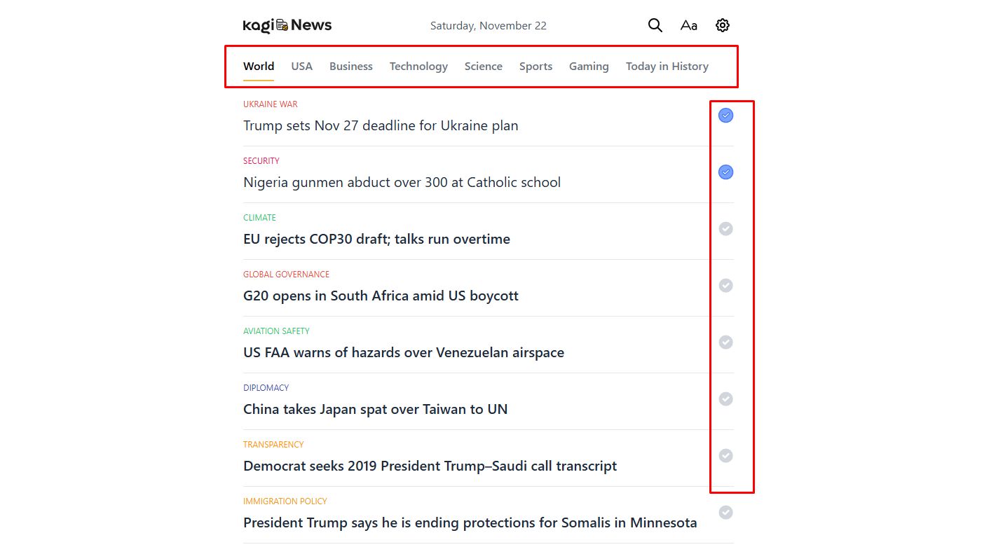
Task: Open the China Taiwan UN dispute article
Action: pos(375,409)
